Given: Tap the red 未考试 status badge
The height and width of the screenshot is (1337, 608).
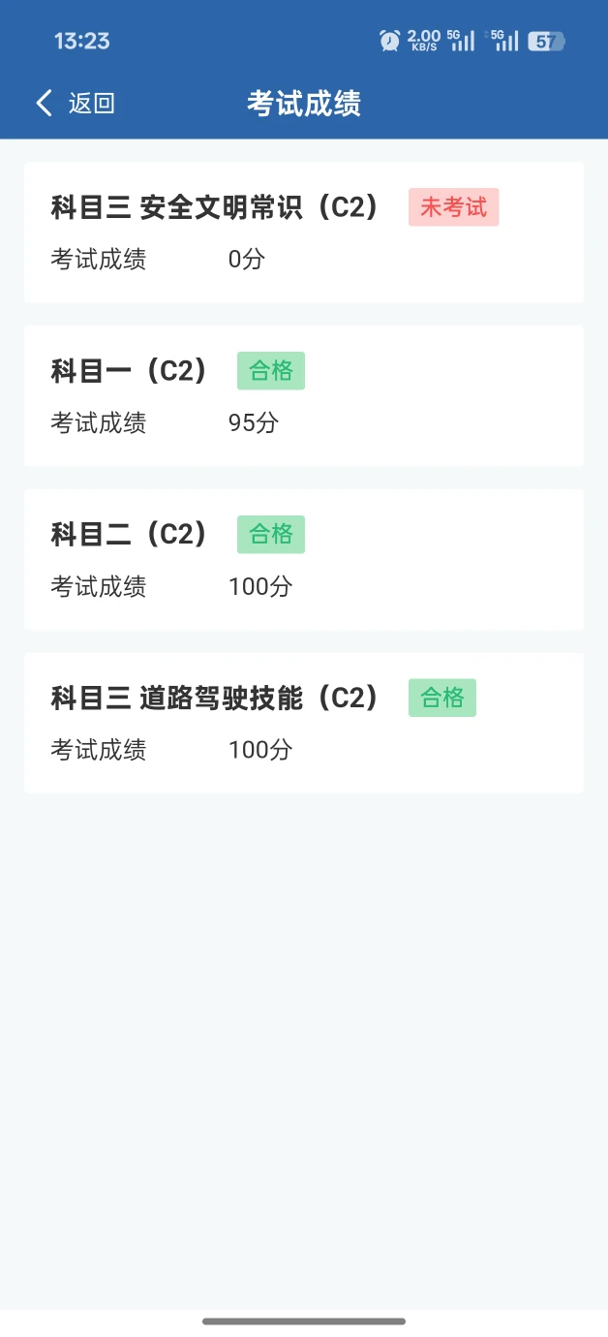Looking at the screenshot, I should 453,207.
